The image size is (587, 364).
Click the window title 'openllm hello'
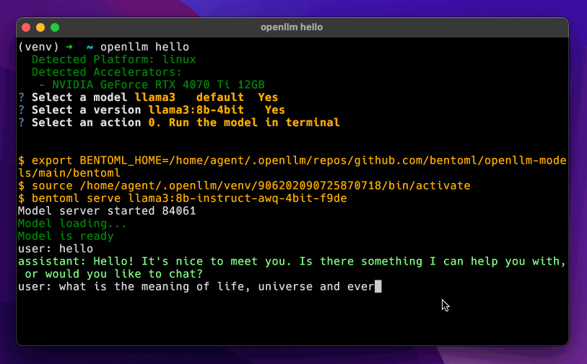click(292, 27)
